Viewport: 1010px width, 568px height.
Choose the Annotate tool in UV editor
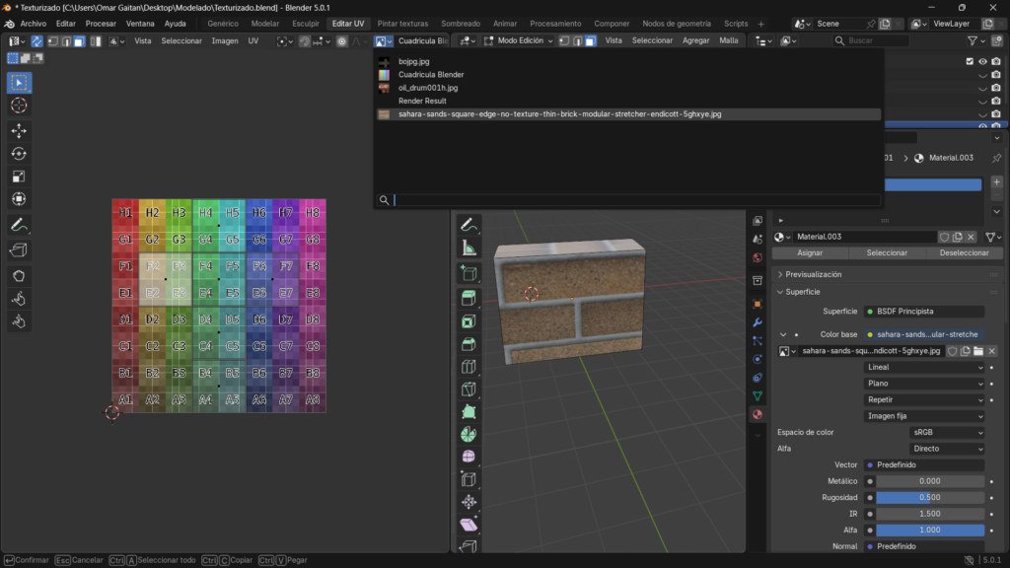[19, 225]
